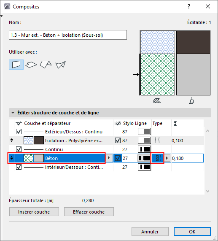Click the Béton pen number 27
Viewport: 218px width, 241px height.
(x=125, y=158)
